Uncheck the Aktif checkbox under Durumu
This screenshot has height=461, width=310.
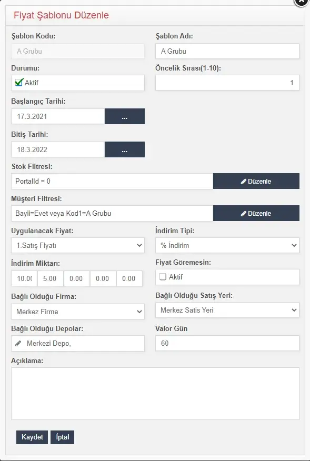click(x=19, y=82)
